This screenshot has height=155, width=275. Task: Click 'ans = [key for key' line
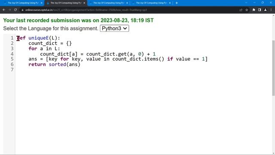click(x=118, y=59)
